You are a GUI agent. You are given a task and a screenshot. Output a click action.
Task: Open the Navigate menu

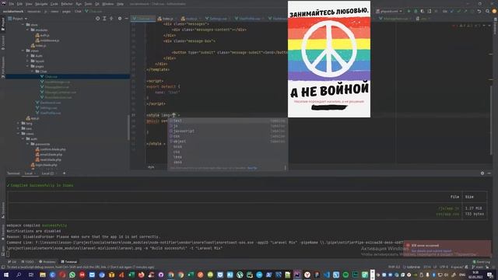pos(41,4)
